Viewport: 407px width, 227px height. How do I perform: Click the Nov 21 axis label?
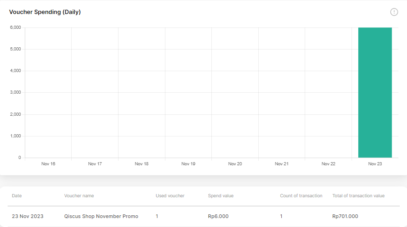(282, 163)
